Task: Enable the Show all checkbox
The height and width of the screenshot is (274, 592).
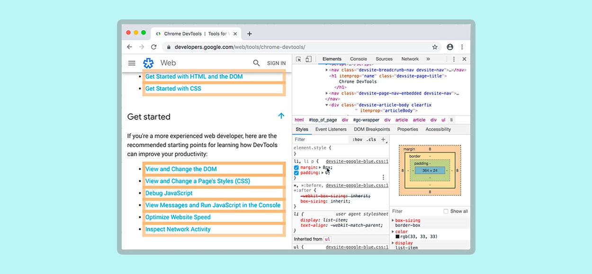Action: (x=446, y=211)
